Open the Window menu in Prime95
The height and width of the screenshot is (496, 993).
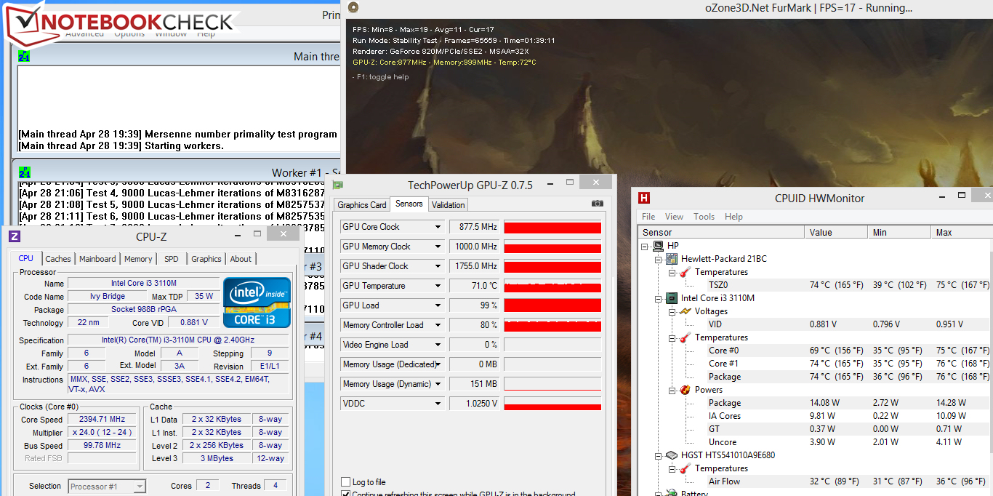point(171,33)
